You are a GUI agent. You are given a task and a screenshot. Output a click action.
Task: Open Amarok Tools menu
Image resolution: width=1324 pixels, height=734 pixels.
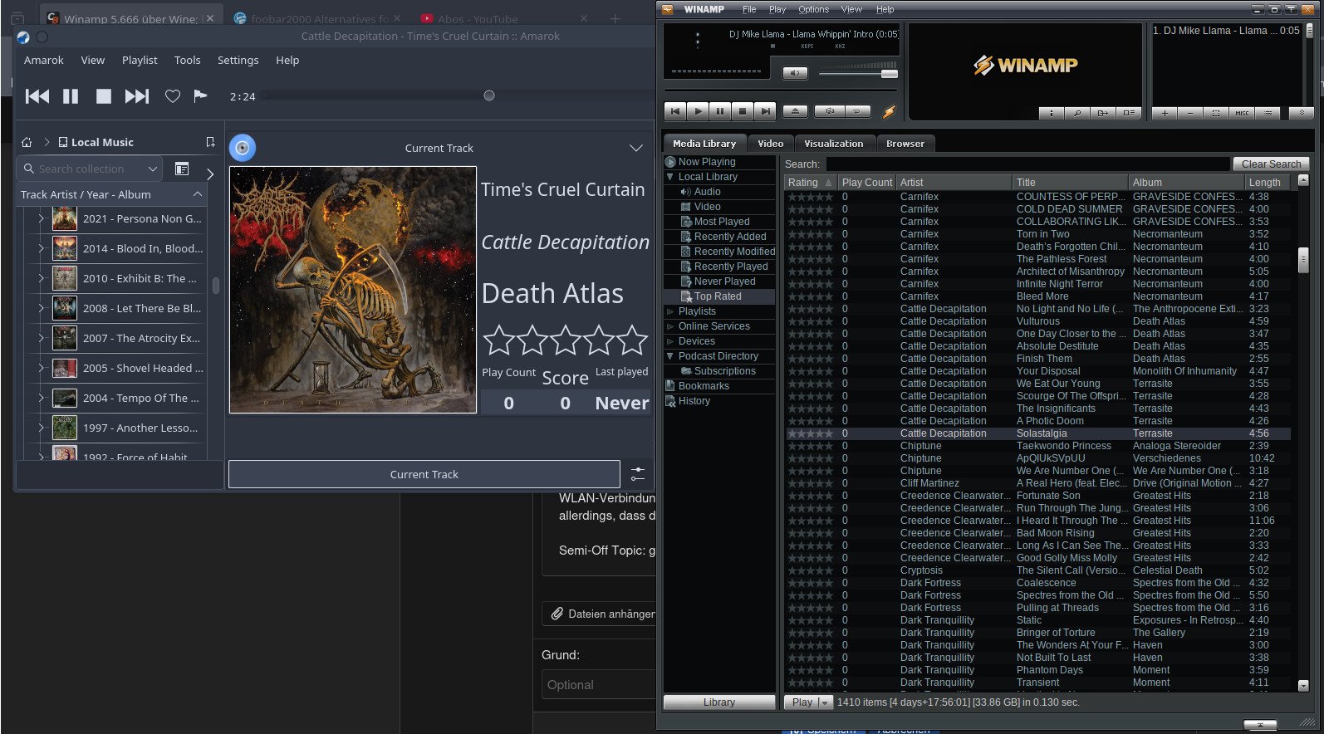click(x=187, y=60)
